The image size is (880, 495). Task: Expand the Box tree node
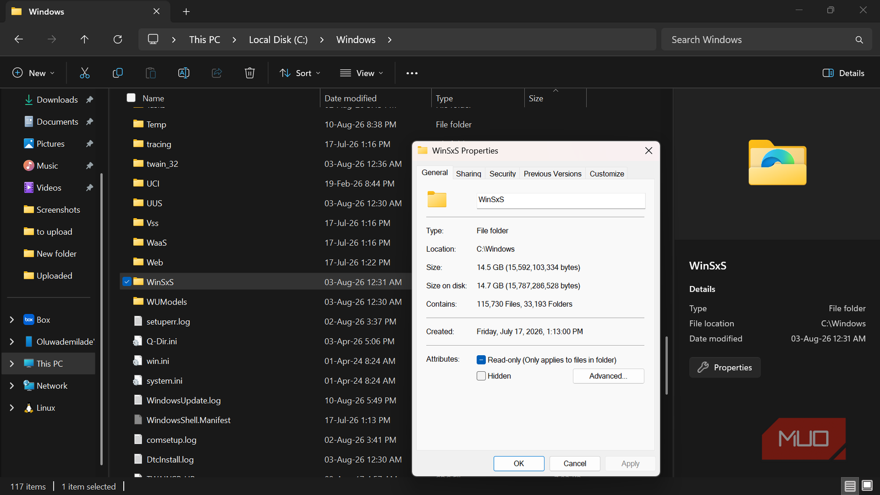pos(12,320)
